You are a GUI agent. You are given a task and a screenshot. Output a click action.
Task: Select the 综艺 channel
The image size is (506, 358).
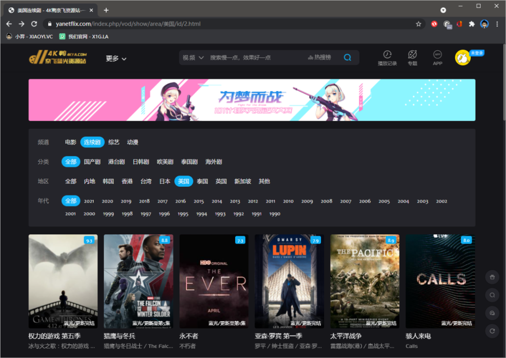click(x=113, y=142)
